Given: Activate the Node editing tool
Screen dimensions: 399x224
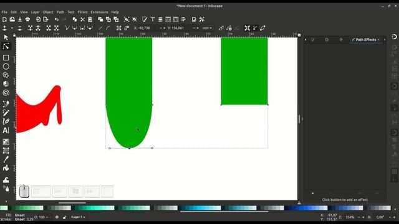Looking at the screenshot, I should tap(6, 46).
